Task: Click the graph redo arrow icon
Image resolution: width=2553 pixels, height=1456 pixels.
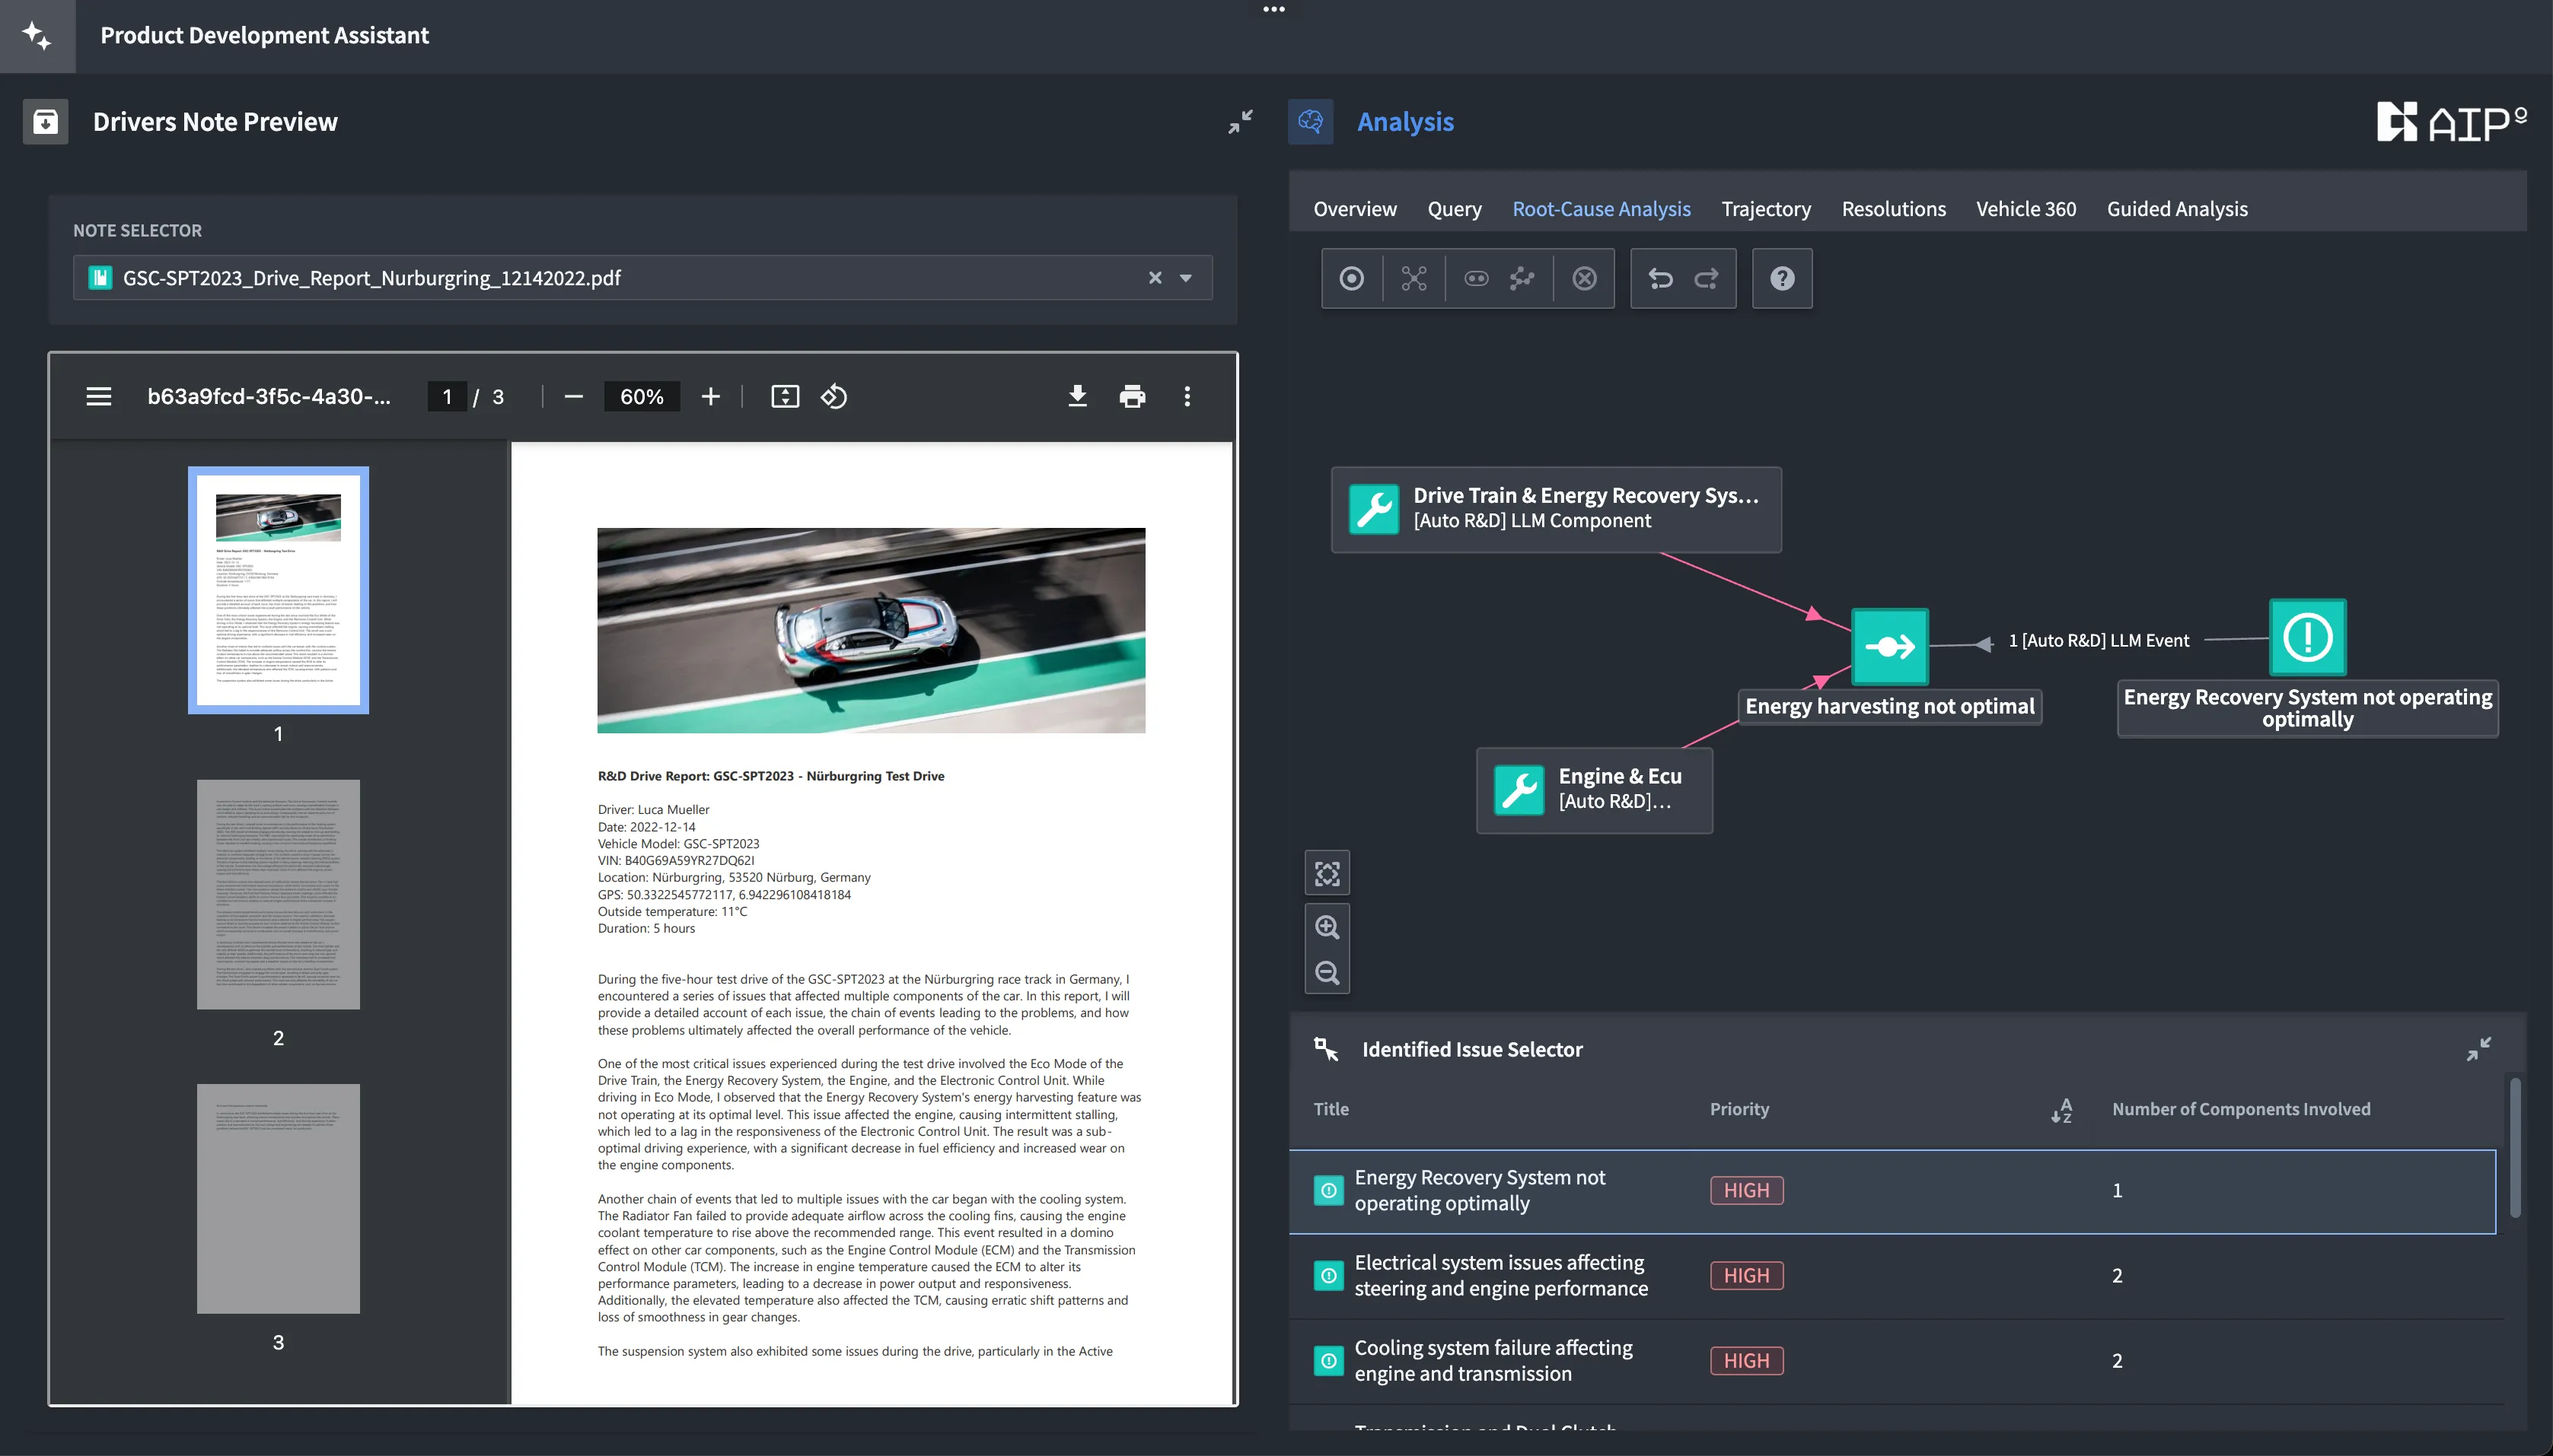Action: [1707, 278]
